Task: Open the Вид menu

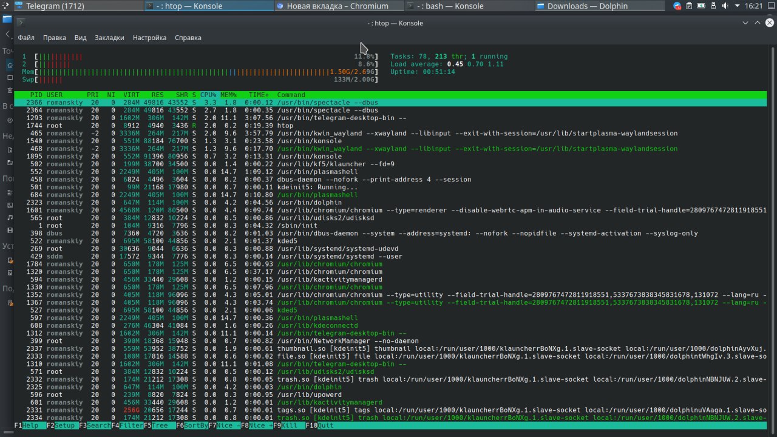Action: 81,38
